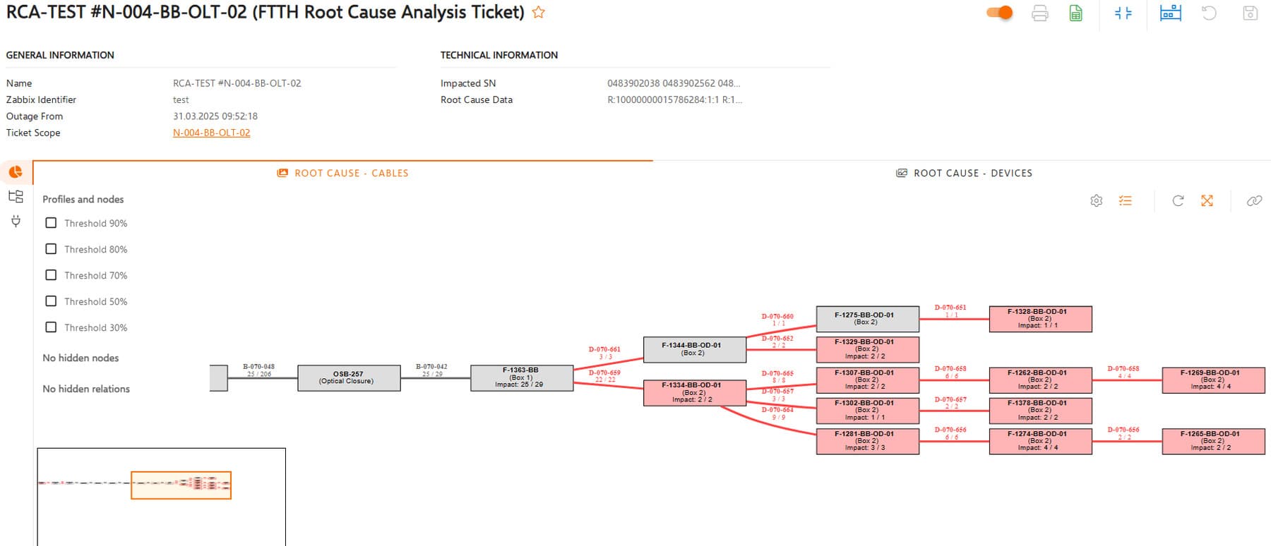Screen dimensions: 1271x546
Task: Open the N-004-BB-OLT-02 ticket scope link
Action: click(211, 133)
